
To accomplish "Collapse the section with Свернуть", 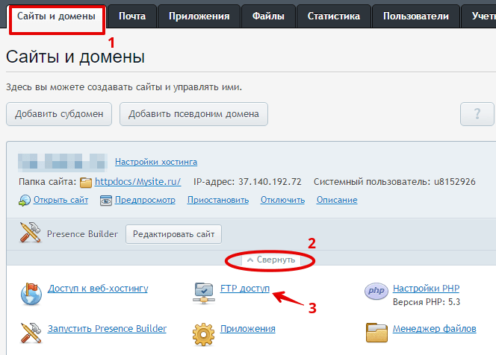I will (x=271, y=260).
